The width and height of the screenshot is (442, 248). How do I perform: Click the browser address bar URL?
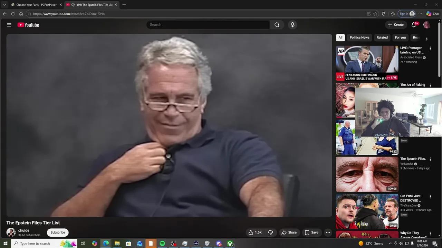click(x=69, y=14)
